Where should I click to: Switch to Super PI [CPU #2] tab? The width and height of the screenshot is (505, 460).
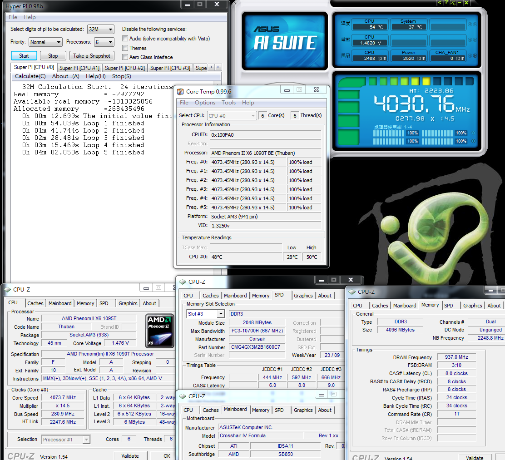125,68
